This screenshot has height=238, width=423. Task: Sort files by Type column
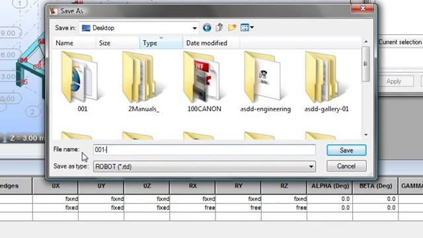click(x=161, y=43)
